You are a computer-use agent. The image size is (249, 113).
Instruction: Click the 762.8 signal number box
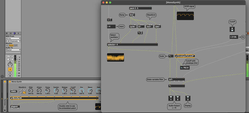185,68
